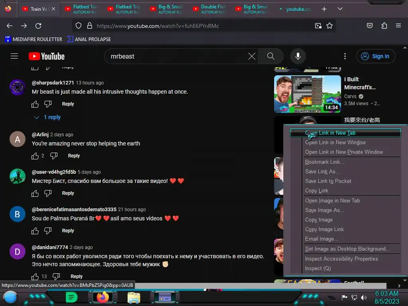
Task: Open YouTube settings three-dot menu
Action: click(345, 56)
